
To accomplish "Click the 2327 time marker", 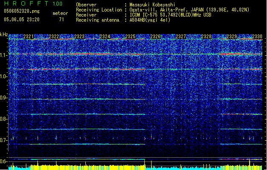I will click(x=181, y=36).
